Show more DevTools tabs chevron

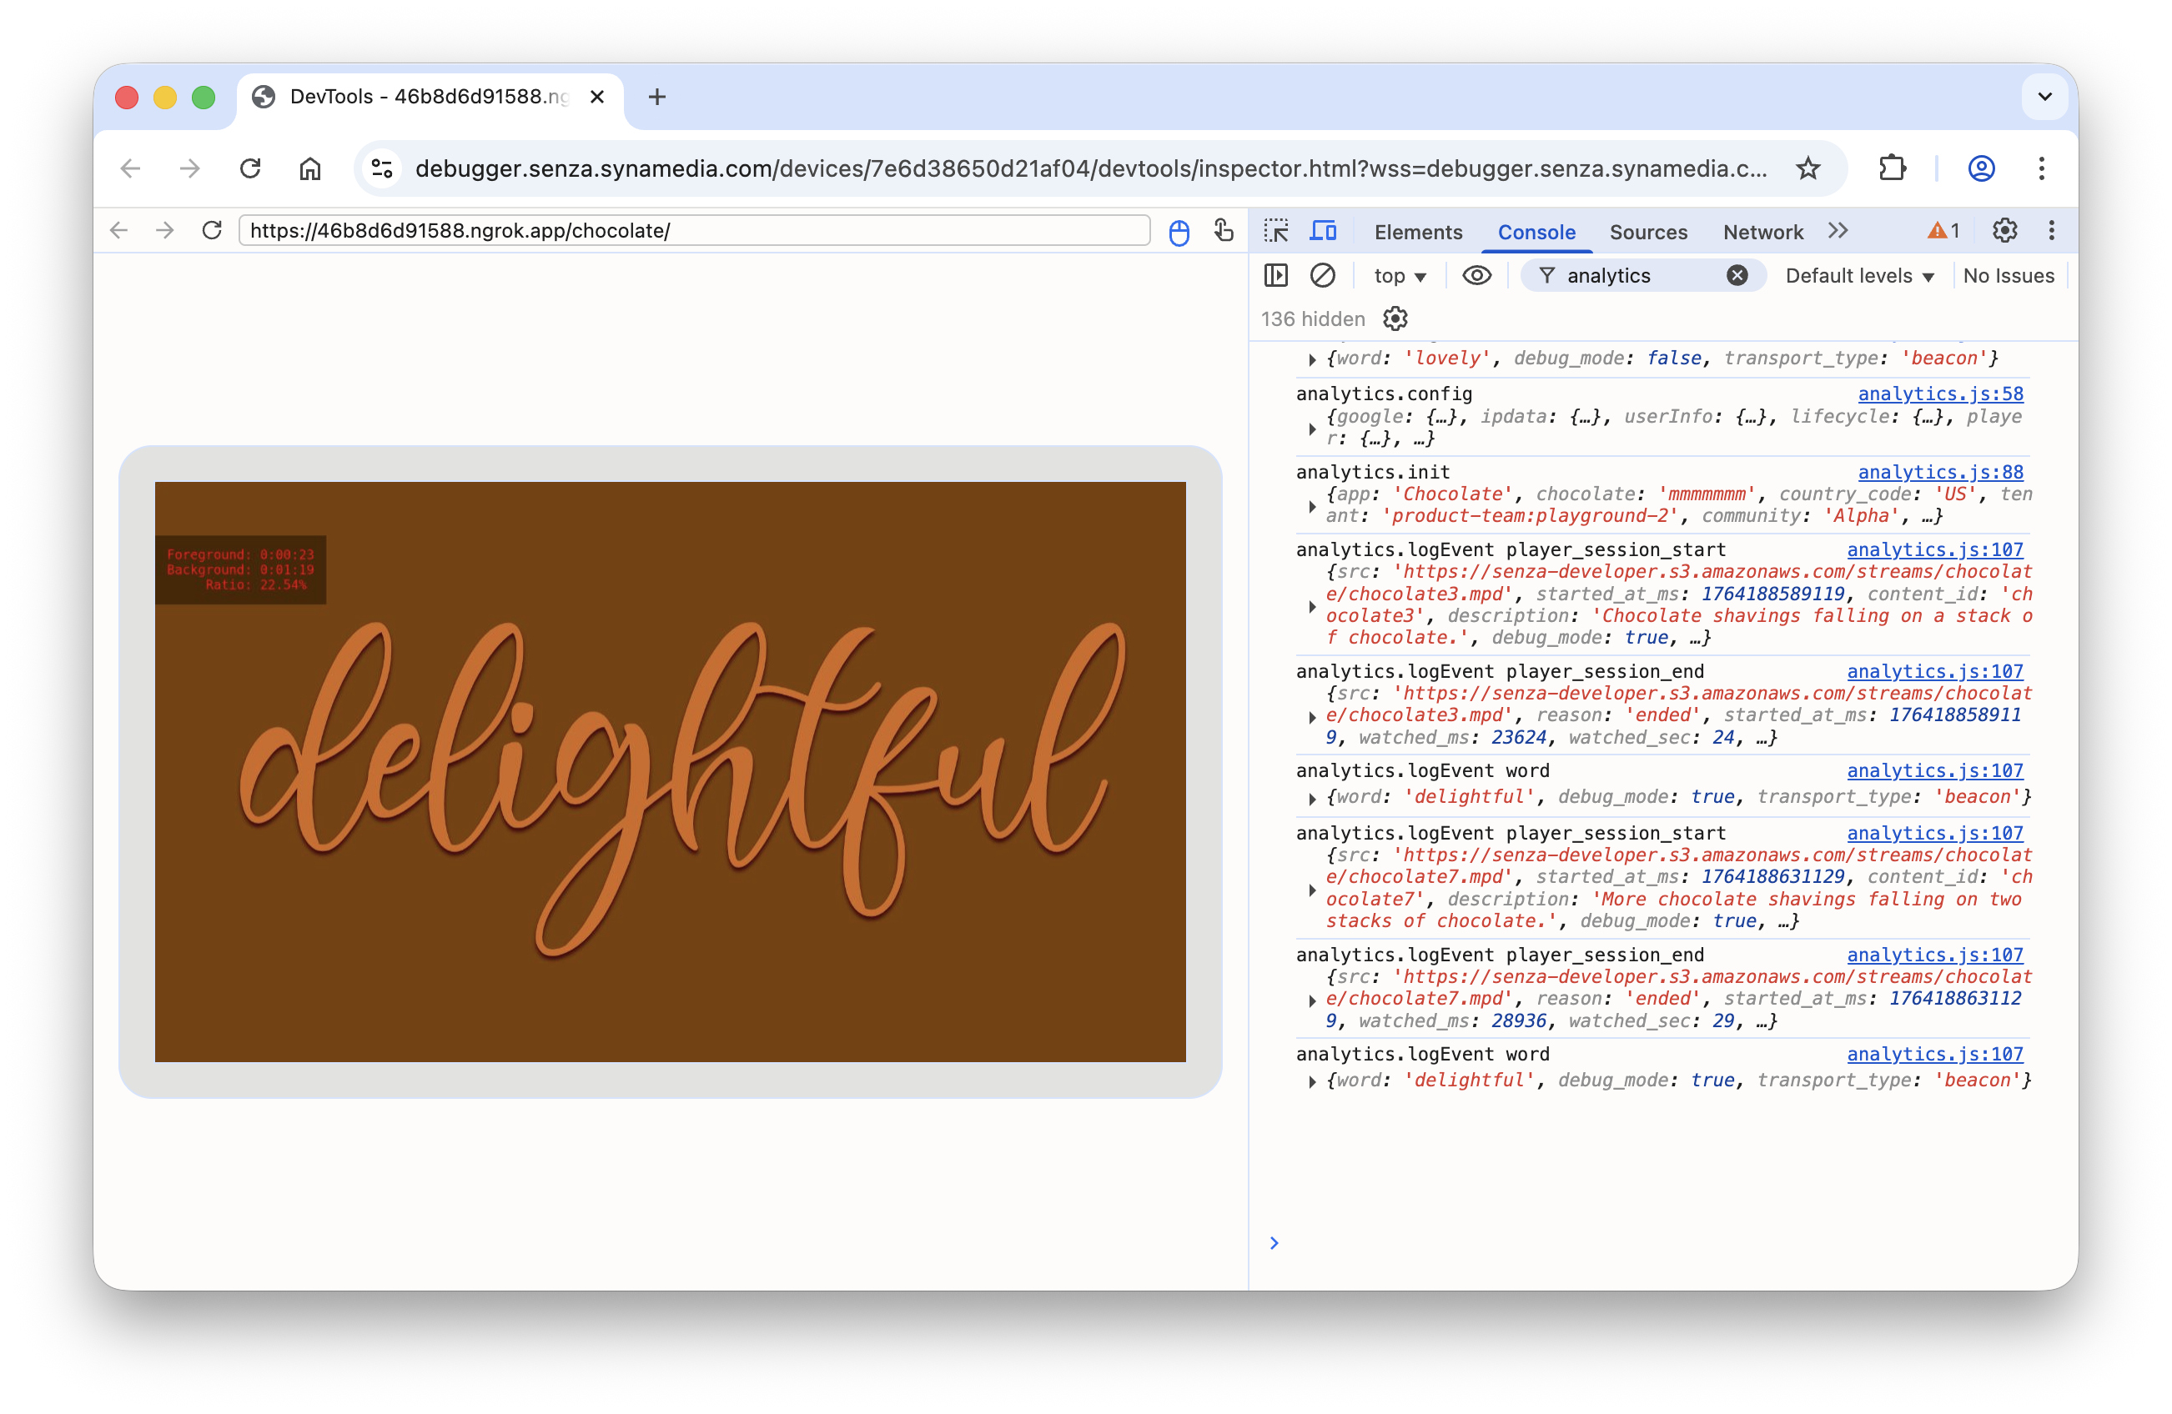tap(1838, 231)
